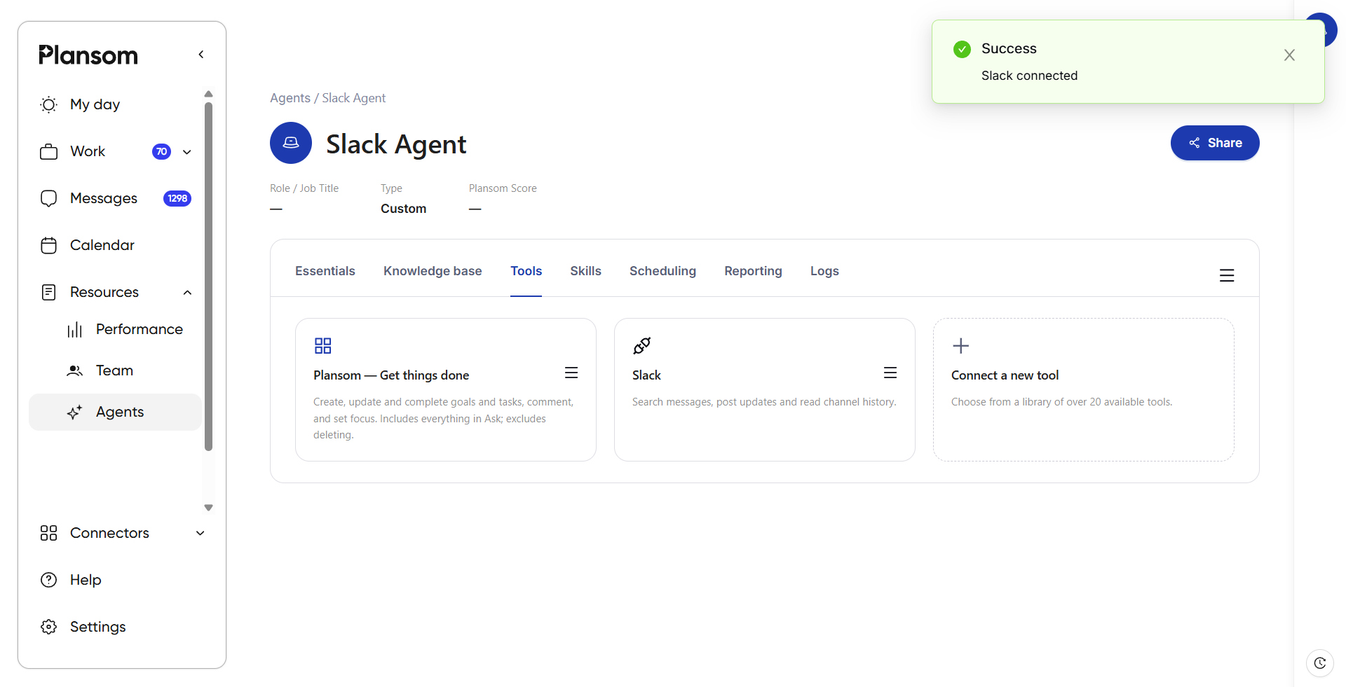Screen dimensions: 1346x687
Task: Click the sidebar scrollbar thumb
Action: (208, 277)
